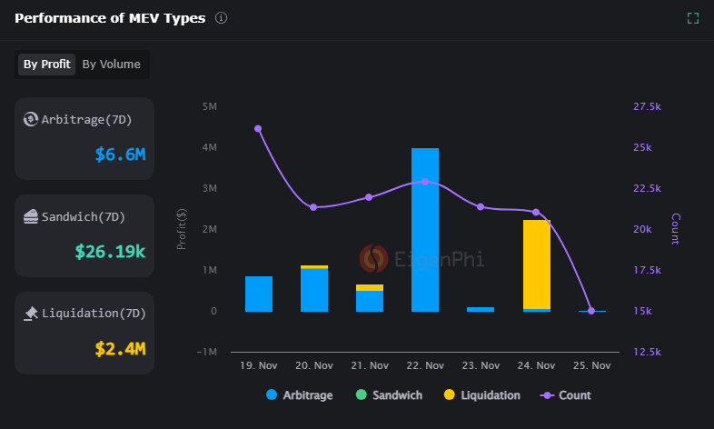Click the $2.4M Liquidation value
The width and height of the screenshot is (714, 429).
[x=120, y=348]
